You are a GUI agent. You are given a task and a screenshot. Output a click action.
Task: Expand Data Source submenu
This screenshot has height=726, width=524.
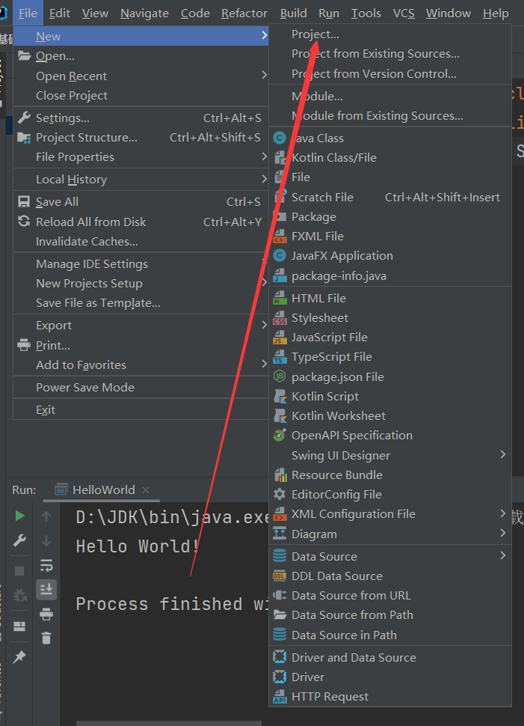click(390, 557)
